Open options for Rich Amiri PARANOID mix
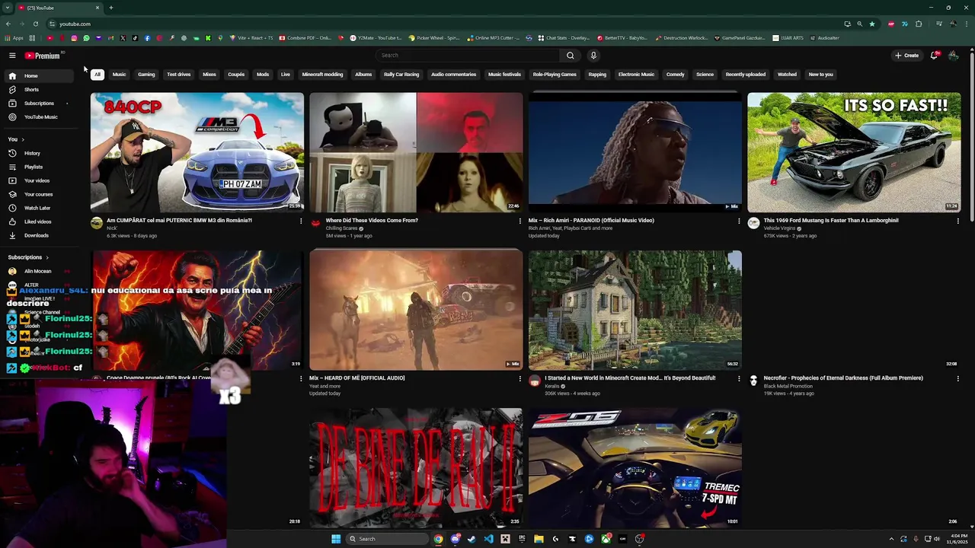 [739, 221]
